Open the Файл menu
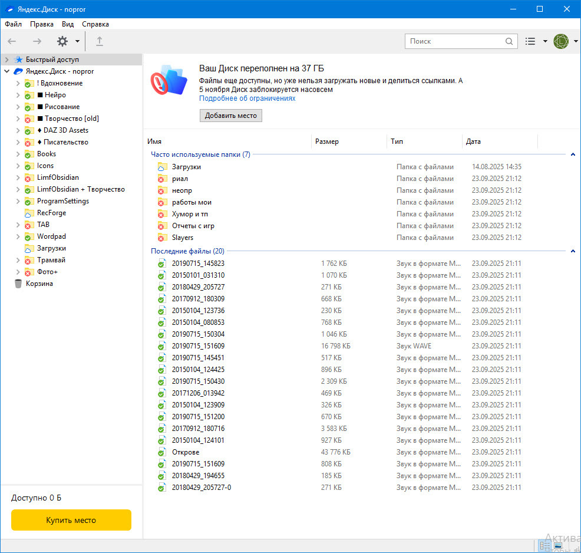581x553 pixels. [x=13, y=24]
